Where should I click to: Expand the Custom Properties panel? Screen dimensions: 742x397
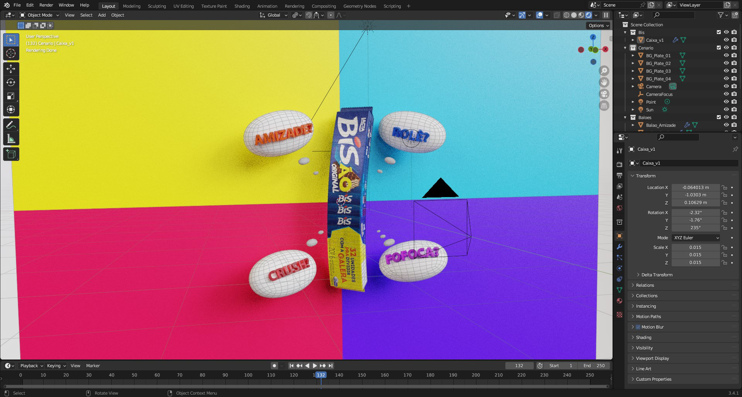tap(653, 379)
